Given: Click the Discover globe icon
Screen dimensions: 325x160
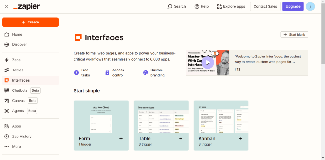Looking at the screenshot, I should (x=7, y=44).
